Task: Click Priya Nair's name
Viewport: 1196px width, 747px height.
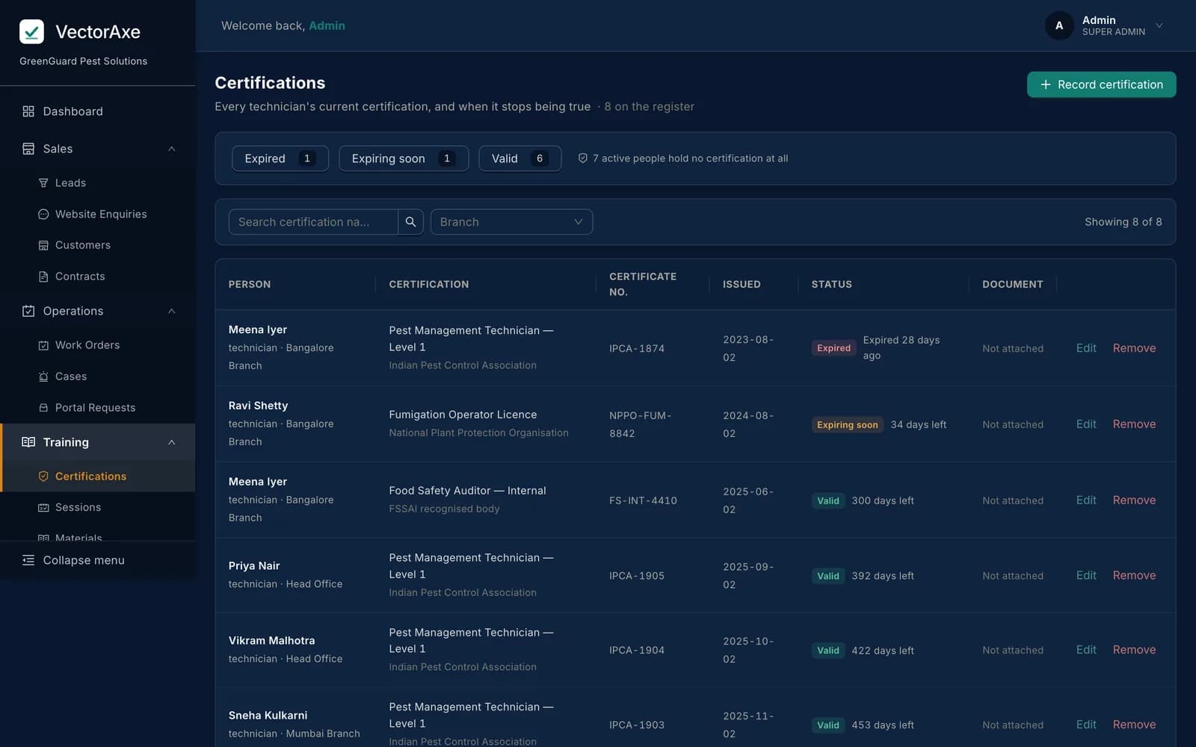Action: tap(254, 565)
